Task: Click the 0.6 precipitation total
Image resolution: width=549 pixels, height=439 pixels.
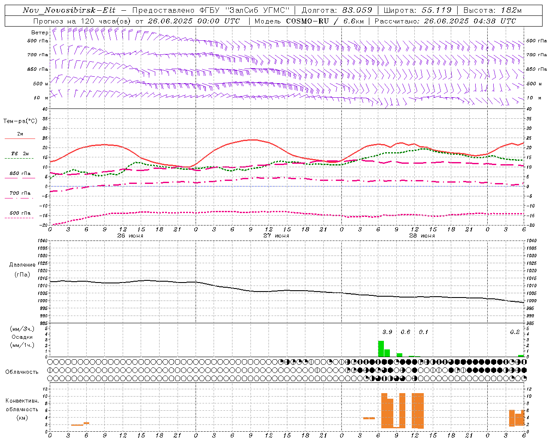Action: (x=405, y=332)
